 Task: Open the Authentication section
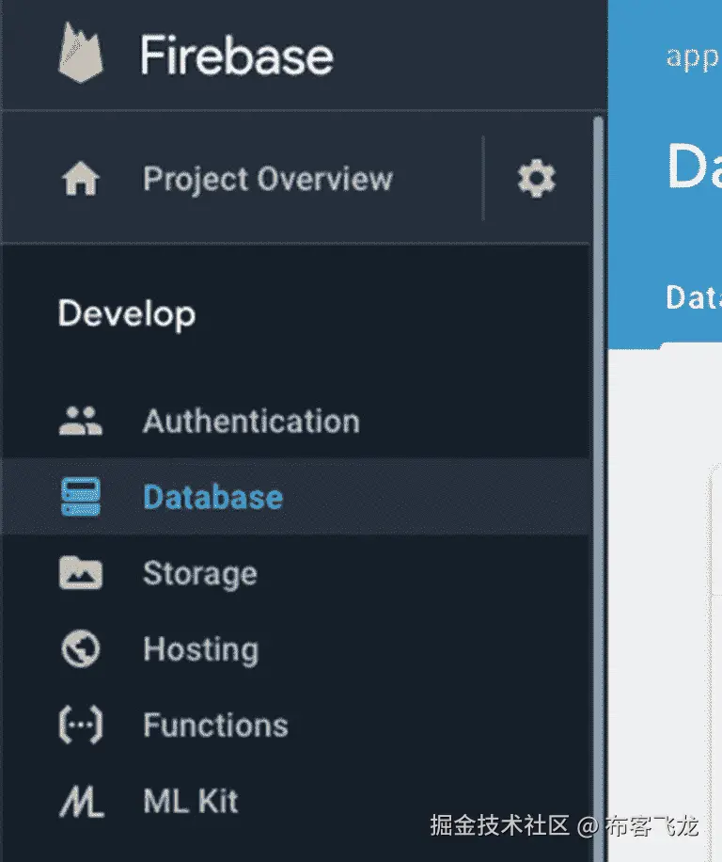(x=251, y=422)
